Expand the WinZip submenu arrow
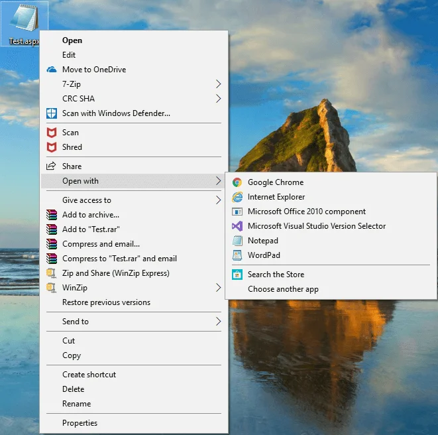Screen dimensions: 438x435 point(219,287)
